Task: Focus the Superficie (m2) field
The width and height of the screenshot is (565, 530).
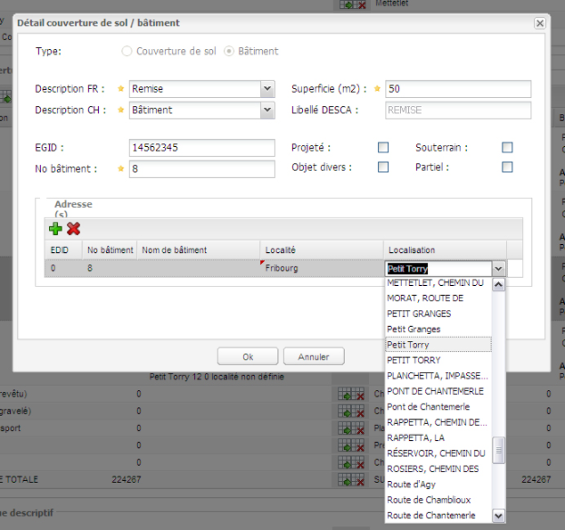Action: 457,89
